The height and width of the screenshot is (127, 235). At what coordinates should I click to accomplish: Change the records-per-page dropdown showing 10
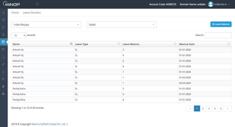(x=18, y=35)
